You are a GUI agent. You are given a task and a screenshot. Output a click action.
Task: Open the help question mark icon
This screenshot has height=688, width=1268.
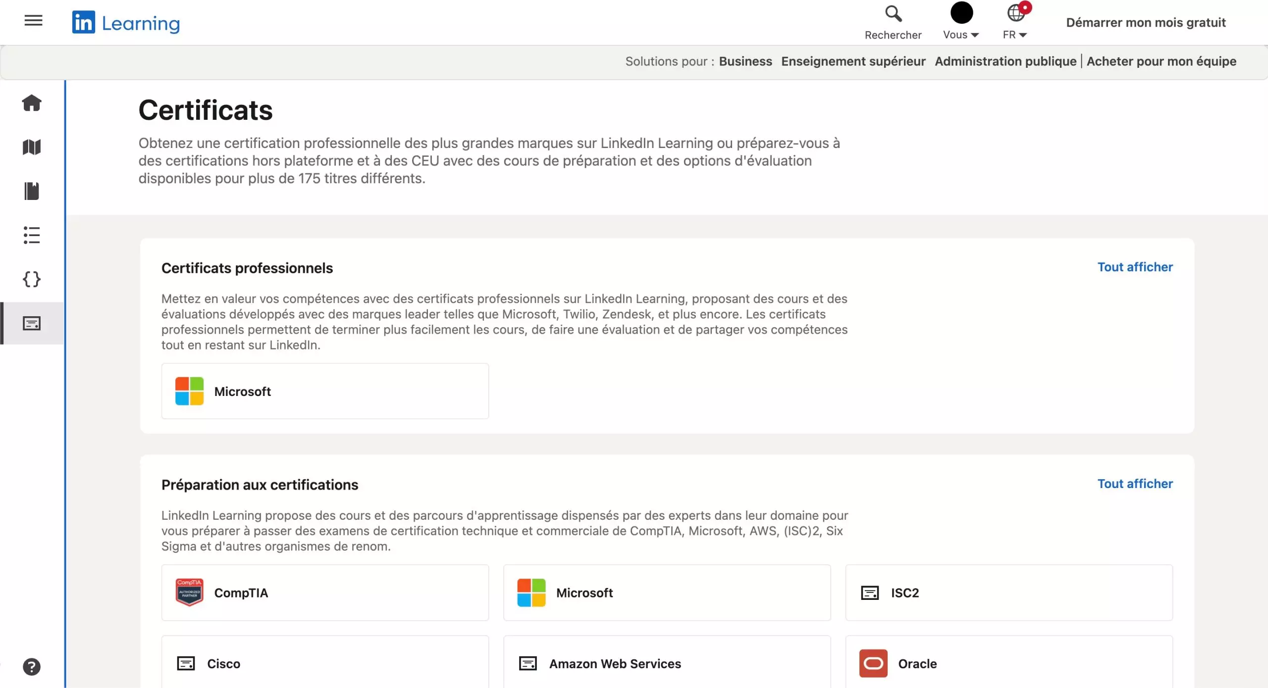pyautogui.click(x=32, y=667)
